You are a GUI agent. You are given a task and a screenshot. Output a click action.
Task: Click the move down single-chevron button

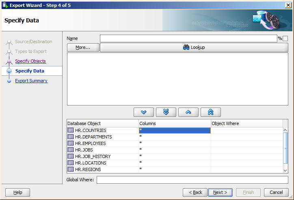coord(144,112)
